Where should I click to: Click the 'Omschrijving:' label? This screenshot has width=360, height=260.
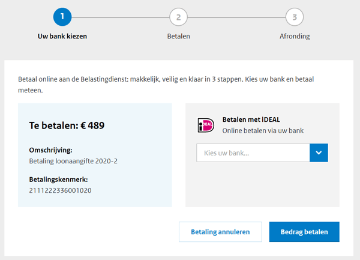(x=50, y=150)
